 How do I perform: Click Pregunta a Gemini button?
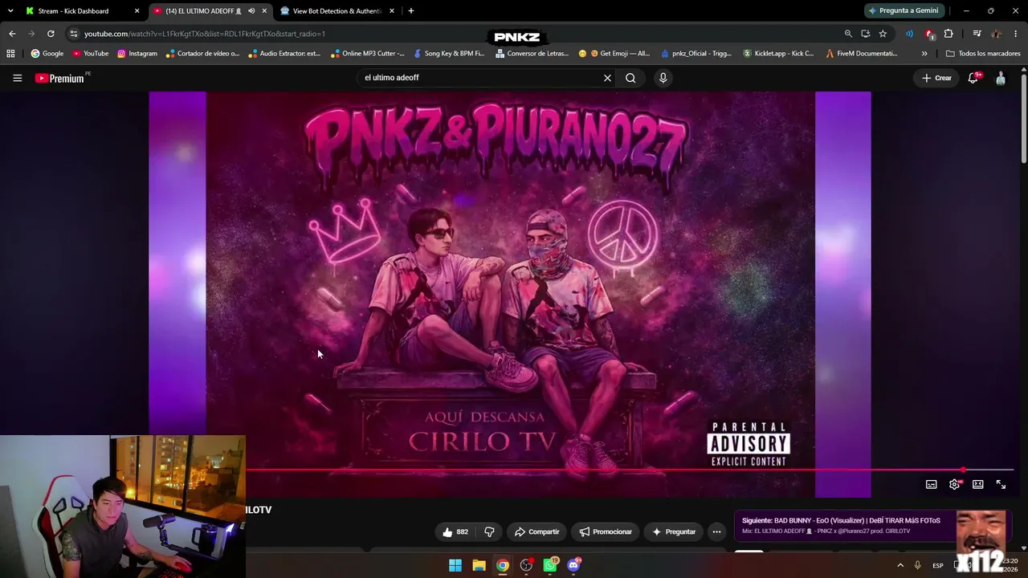tap(904, 11)
